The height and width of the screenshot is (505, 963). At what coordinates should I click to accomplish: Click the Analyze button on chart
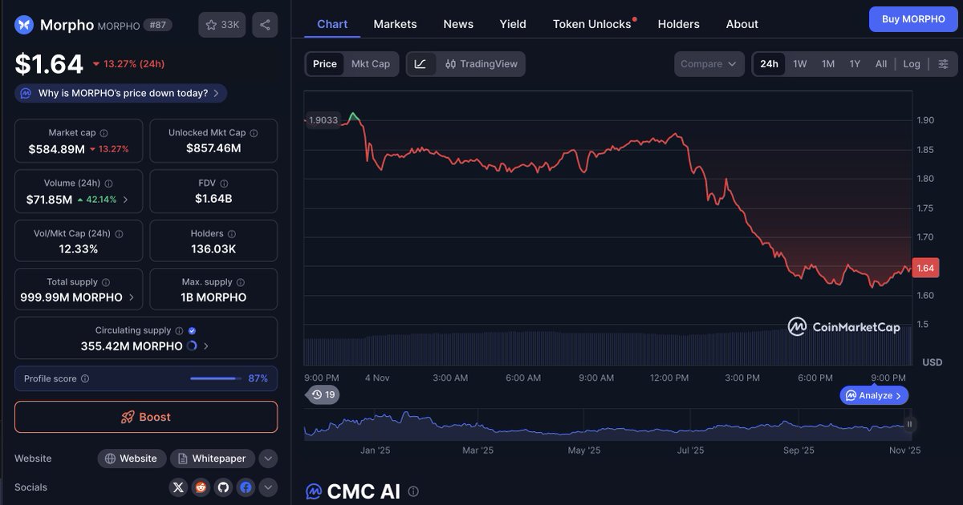874,395
